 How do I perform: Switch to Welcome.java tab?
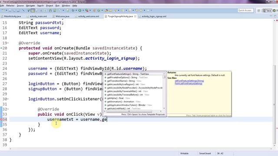pyautogui.click(x=61, y=16)
